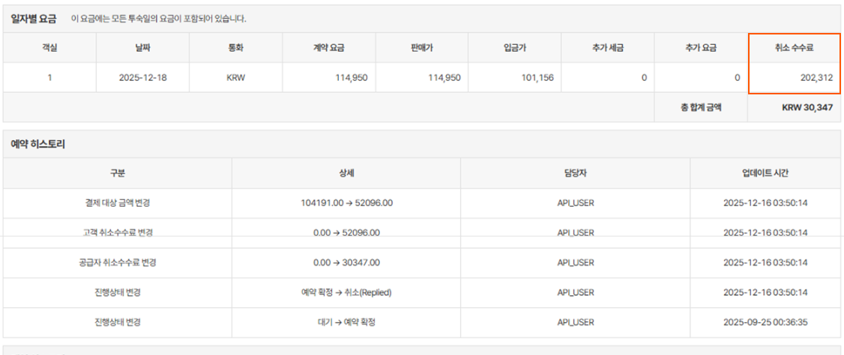This screenshot has height=355, width=844.
Task: Click the date cell 2025-12-18
Action: pos(142,77)
